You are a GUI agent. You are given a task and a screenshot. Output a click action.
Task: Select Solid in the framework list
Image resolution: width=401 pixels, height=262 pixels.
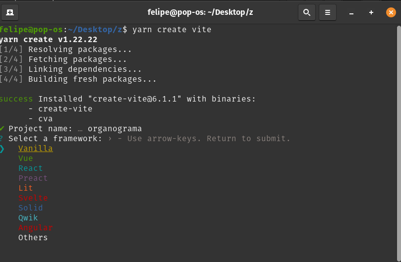tap(31, 208)
